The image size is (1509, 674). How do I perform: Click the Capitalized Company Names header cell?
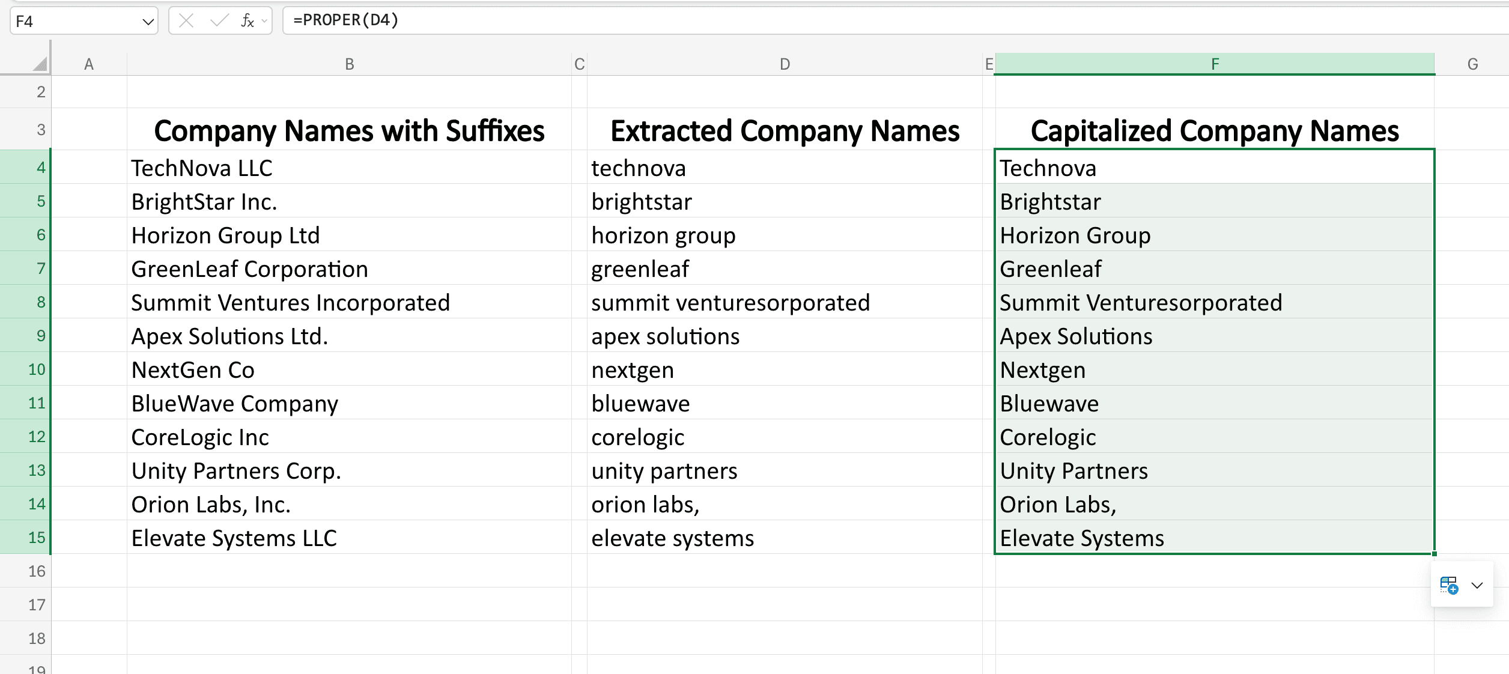(x=1215, y=130)
